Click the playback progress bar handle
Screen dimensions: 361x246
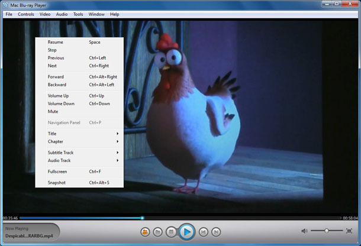pos(142,218)
